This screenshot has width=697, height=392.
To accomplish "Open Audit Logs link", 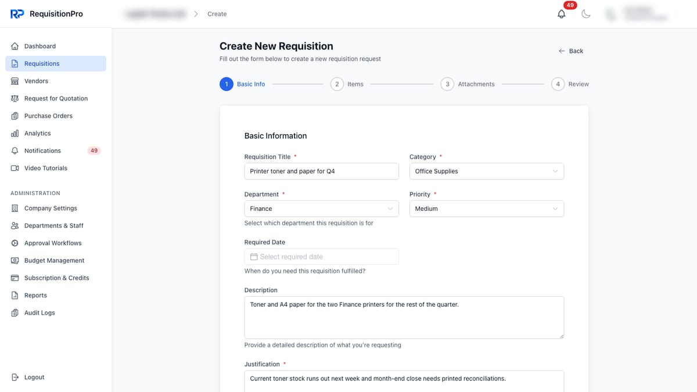I will click(x=56, y=313).
